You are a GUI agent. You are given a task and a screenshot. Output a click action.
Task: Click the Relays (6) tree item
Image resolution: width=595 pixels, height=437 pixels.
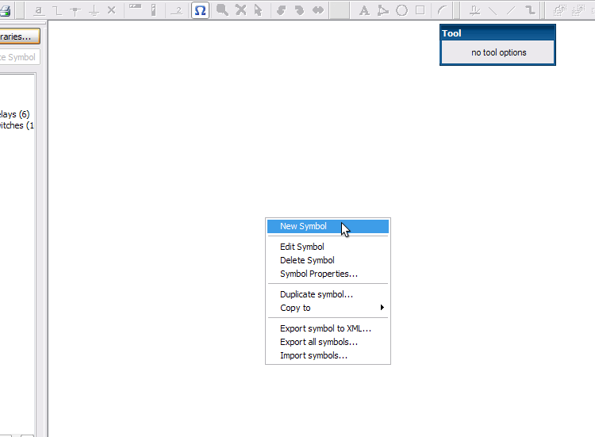point(14,114)
